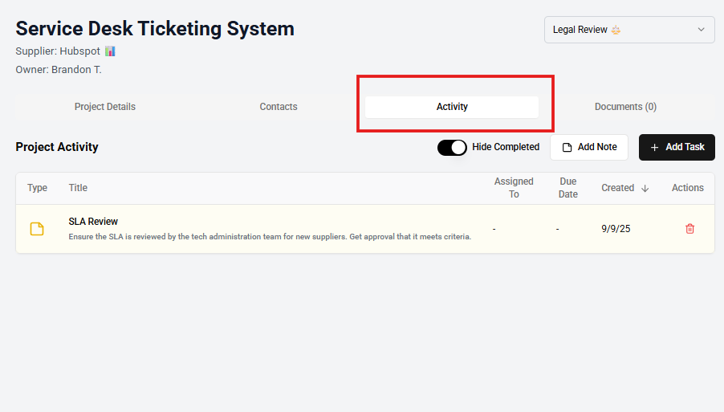Click the scales icon in Legal Review dropdown
This screenshot has width=724, height=412.
pos(616,30)
